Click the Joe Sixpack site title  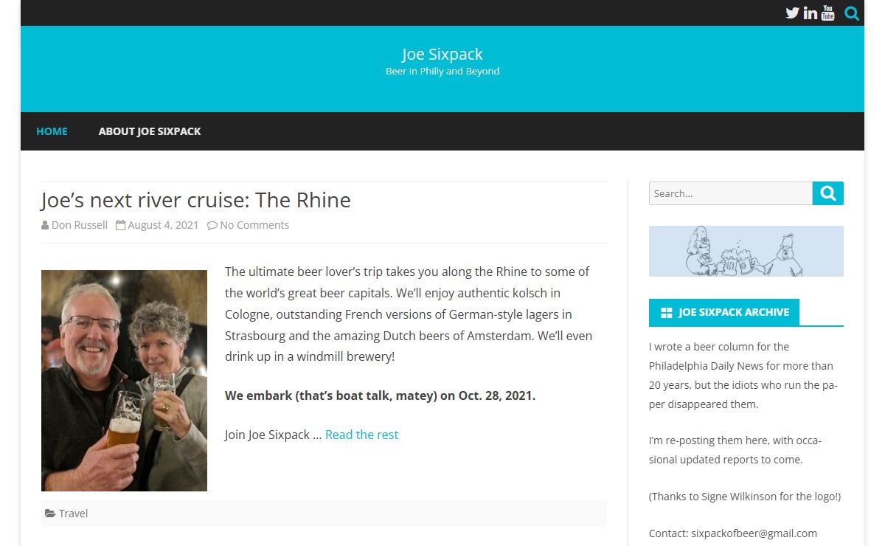tap(442, 54)
